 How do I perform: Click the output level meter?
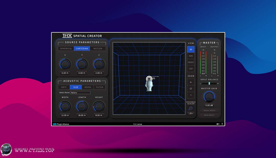pos(215,62)
